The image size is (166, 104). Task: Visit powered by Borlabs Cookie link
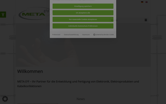103,35
